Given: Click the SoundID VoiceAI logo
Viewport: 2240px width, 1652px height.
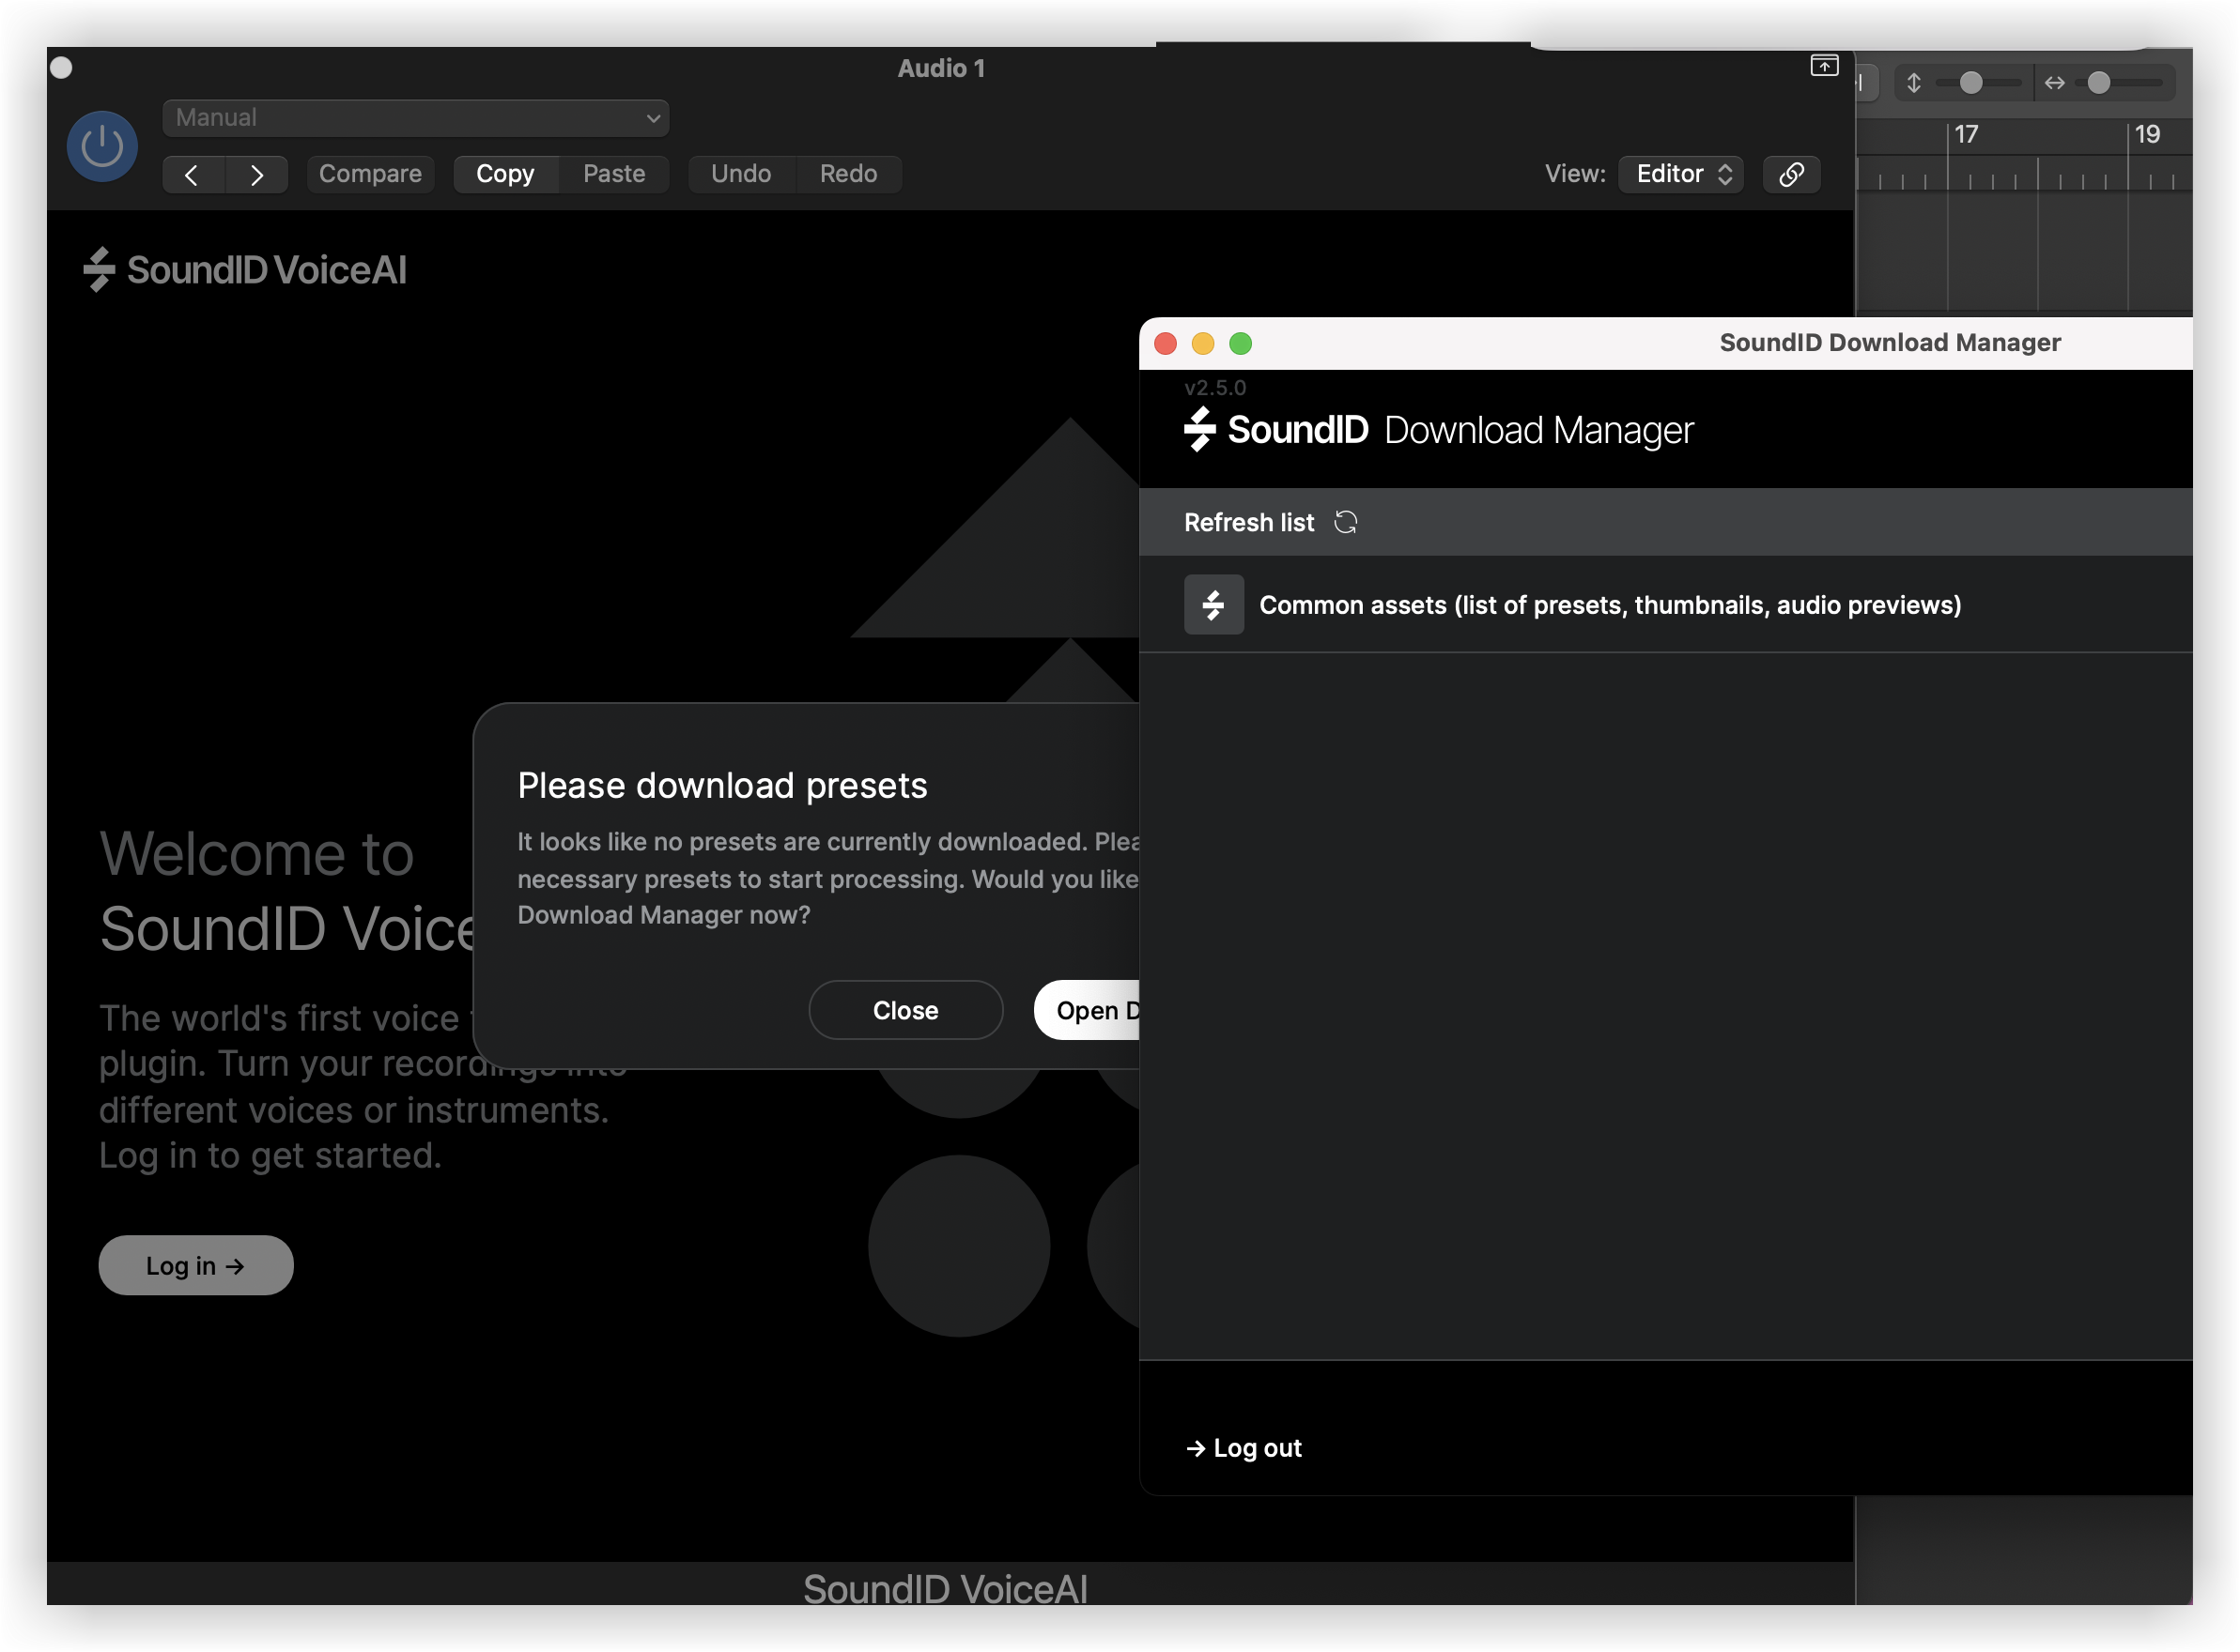Looking at the screenshot, I should pos(245,270).
